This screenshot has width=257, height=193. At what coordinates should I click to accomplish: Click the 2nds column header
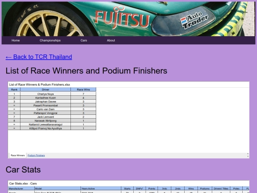[178, 189]
